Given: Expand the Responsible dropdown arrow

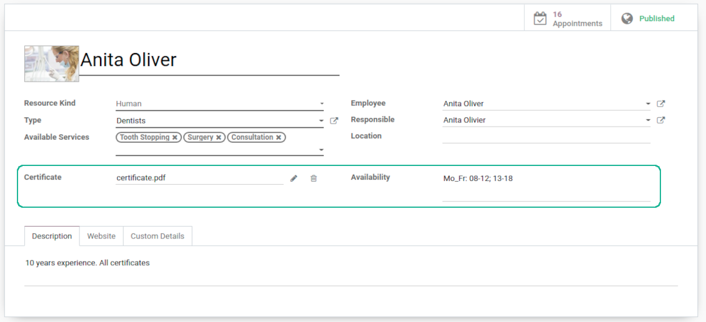Looking at the screenshot, I should (648, 120).
